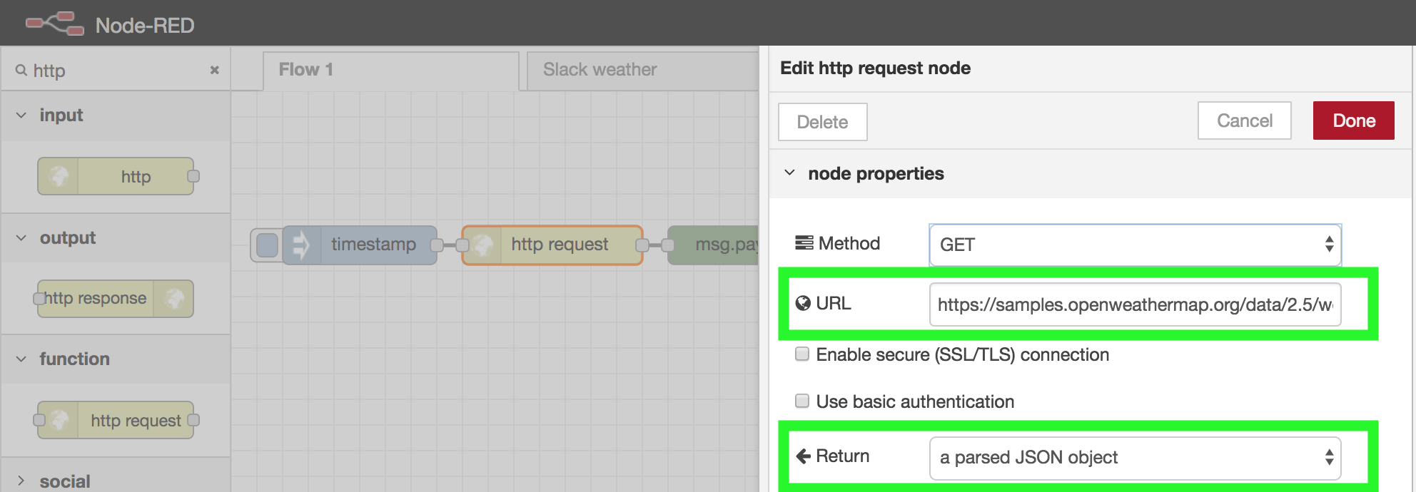This screenshot has height=492, width=1416.
Task: Switch to the Slack weather tab
Action: (600, 70)
